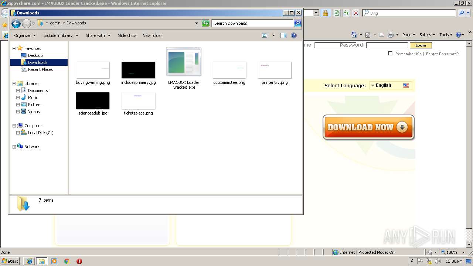Viewport: 473px width, 266px height.
Task: Open Internet Explorer Home icon
Action: (354, 35)
